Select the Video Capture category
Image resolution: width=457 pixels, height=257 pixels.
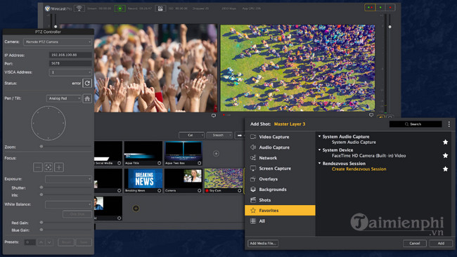[x=280, y=137]
